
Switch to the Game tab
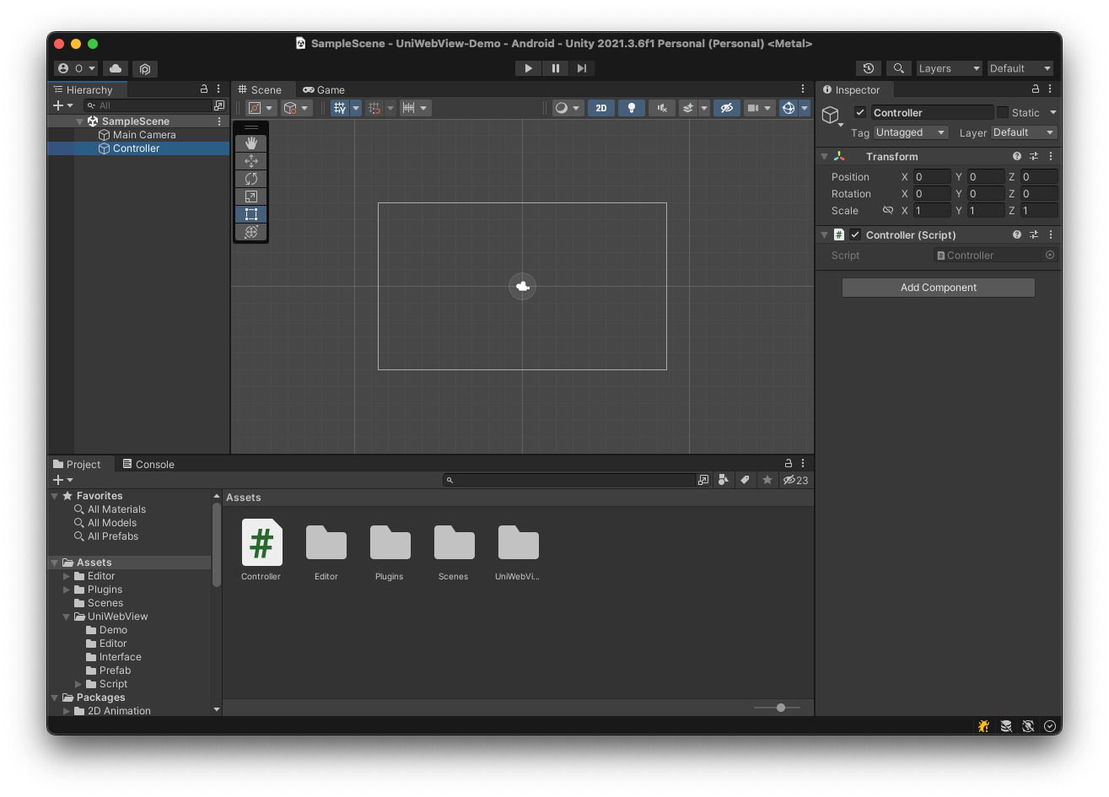click(x=324, y=89)
